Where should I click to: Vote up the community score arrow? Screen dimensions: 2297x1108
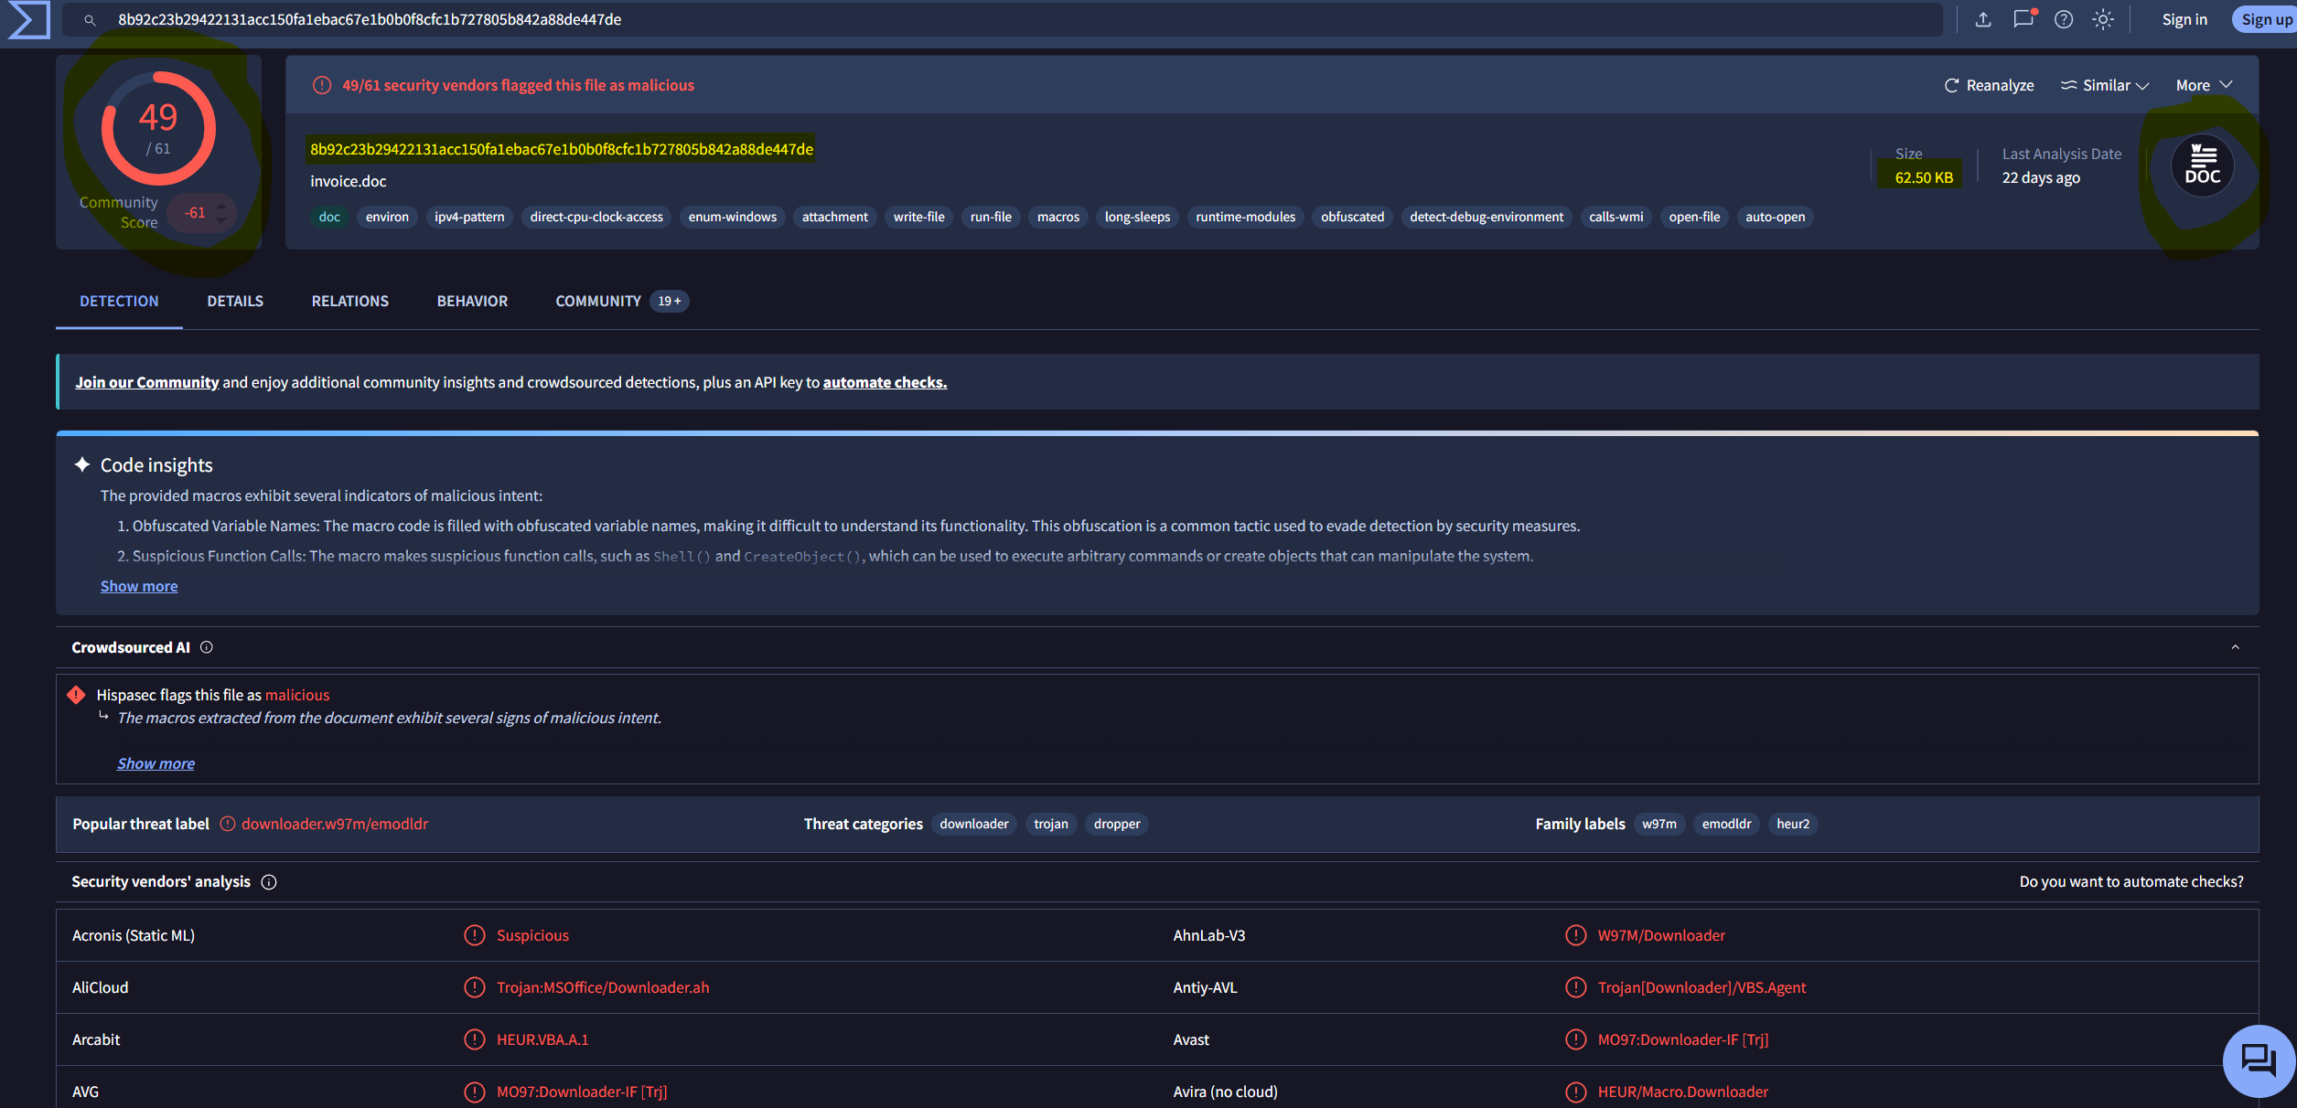[x=220, y=206]
